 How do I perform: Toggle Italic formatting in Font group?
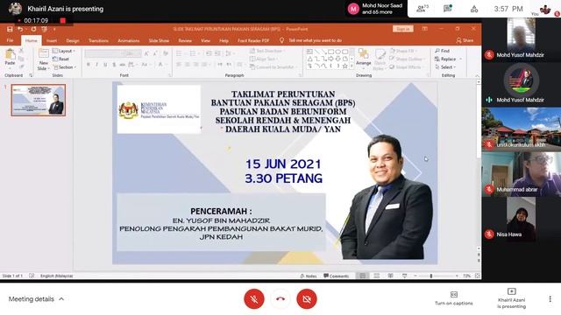tap(96, 65)
